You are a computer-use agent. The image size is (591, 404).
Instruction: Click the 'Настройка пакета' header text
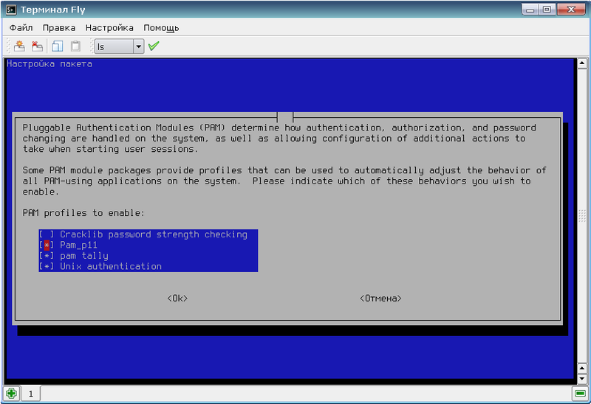coord(49,63)
